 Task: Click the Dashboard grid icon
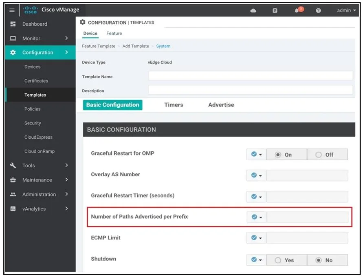(13, 24)
